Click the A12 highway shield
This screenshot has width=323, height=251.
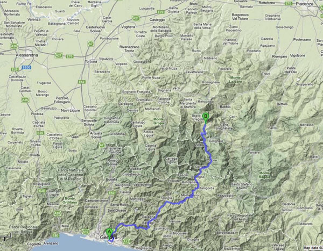pos(128,241)
